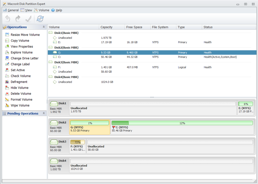Click the Delete Volume icon
Viewport: 258px width, 184px height.
[x=7, y=93]
